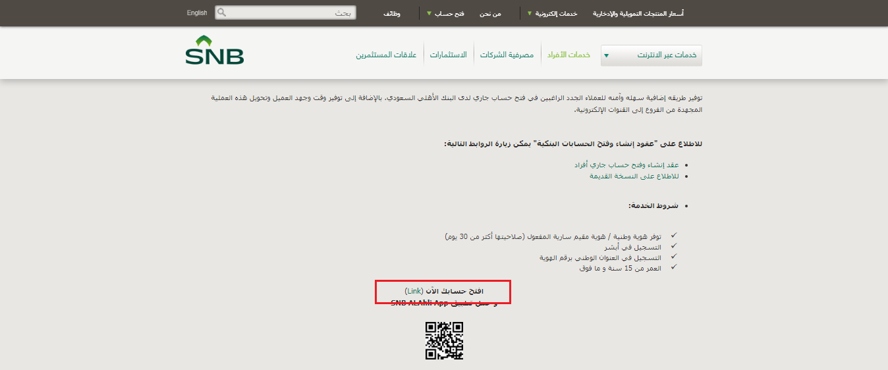Open the من نحن page
This screenshot has width=888, height=370.
coord(490,13)
